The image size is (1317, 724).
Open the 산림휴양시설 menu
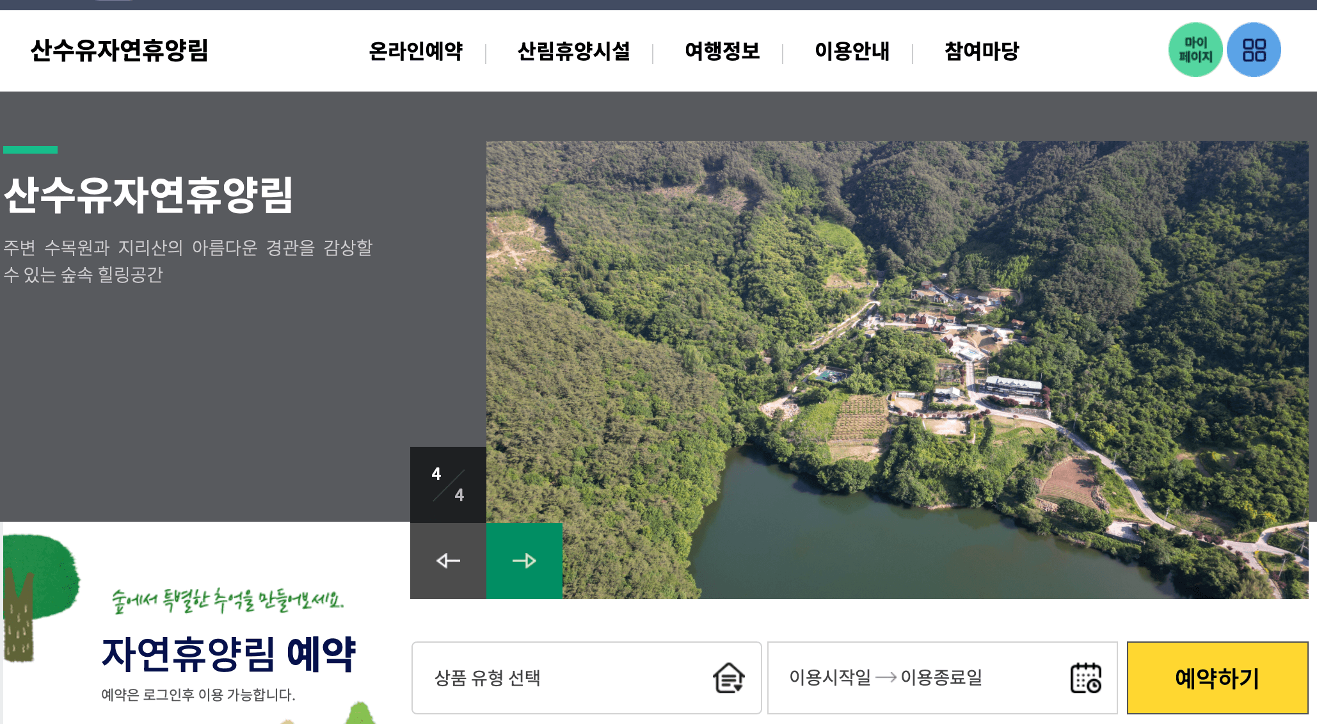(x=573, y=51)
